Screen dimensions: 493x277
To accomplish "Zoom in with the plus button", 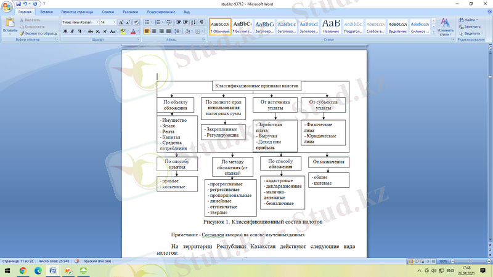I will (x=489, y=261).
